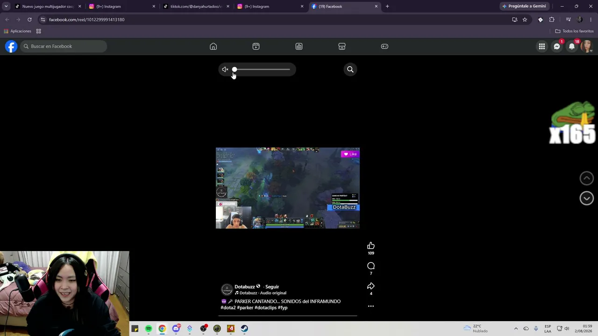The height and width of the screenshot is (336, 598).
Task: Open a new browser tab
Action: pos(387,7)
